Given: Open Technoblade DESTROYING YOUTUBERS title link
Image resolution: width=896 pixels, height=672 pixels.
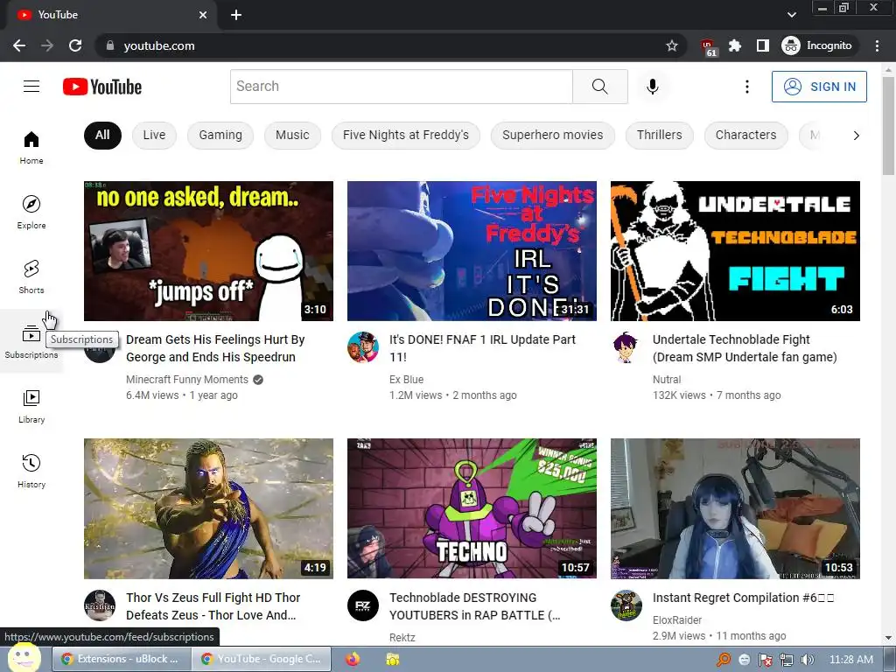Looking at the screenshot, I should tap(475, 606).
